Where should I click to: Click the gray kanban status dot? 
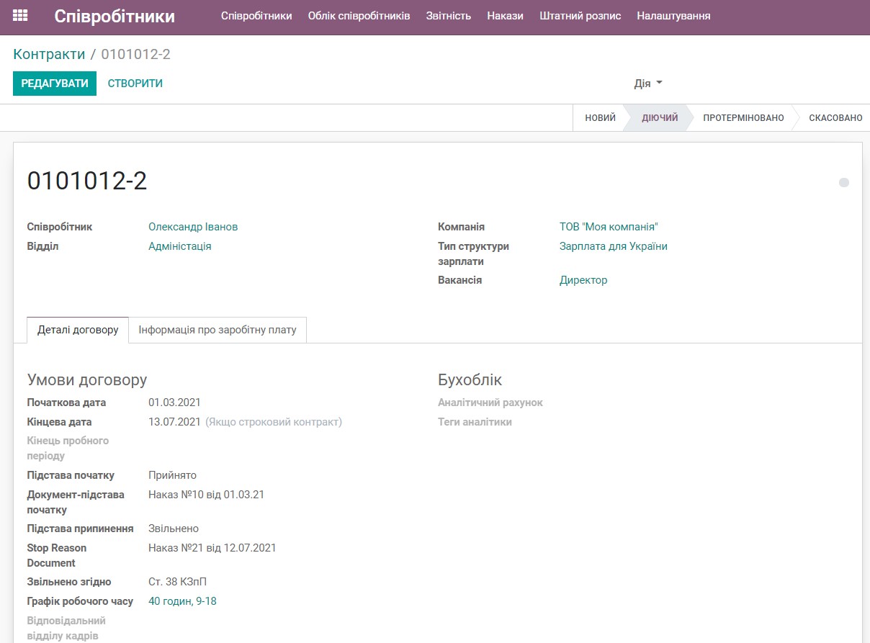[843, 182]
